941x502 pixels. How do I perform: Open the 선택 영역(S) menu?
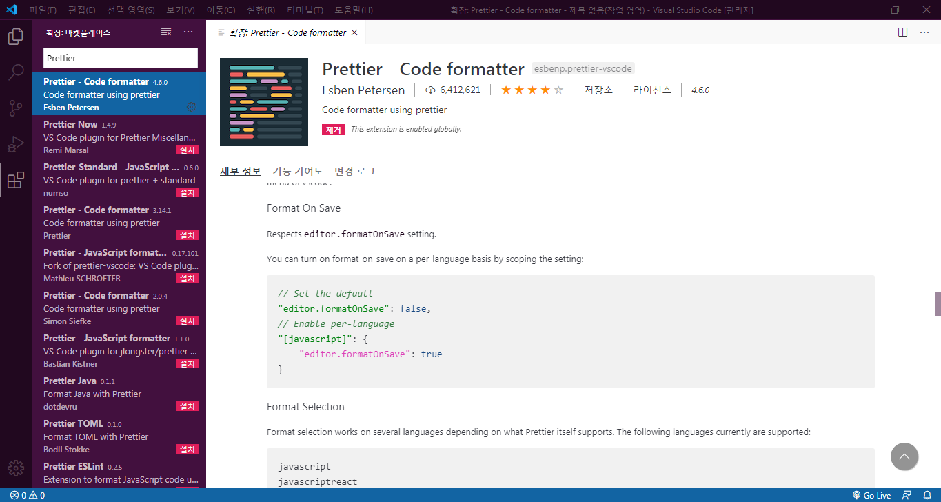coord(131,10)
